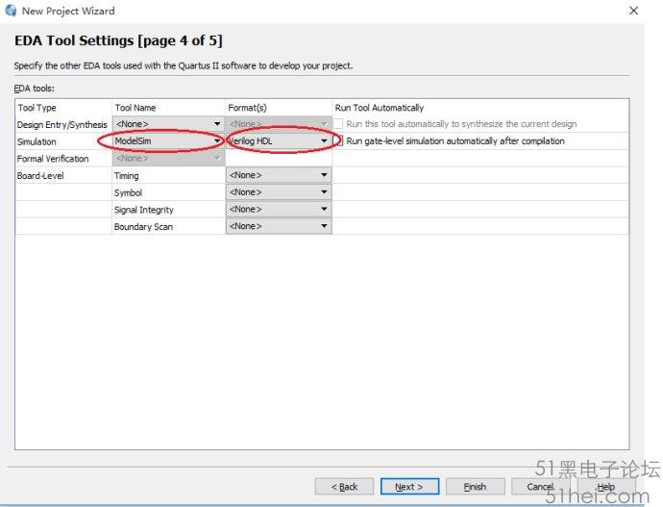The height and width of the screenshot is (507, 663).
Task: Proceed with the Next button
Action: [x=409, y=487]
